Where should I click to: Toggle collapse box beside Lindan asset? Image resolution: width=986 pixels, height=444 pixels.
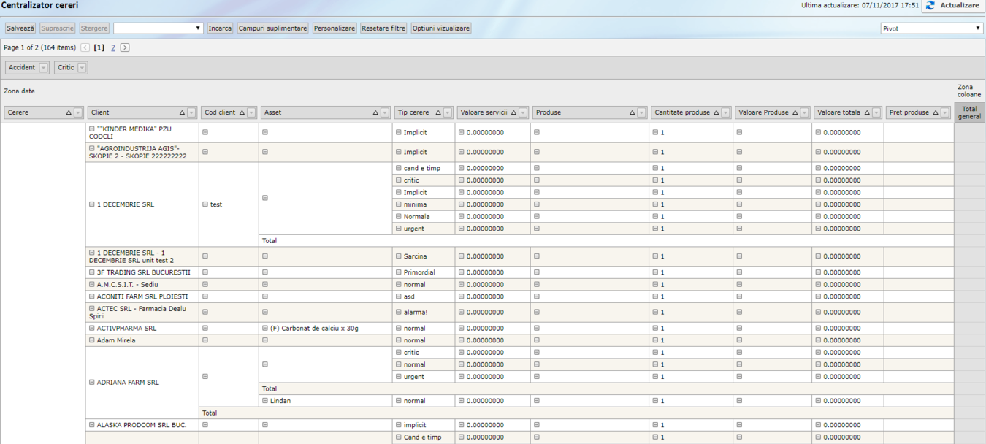click(265, 401)
